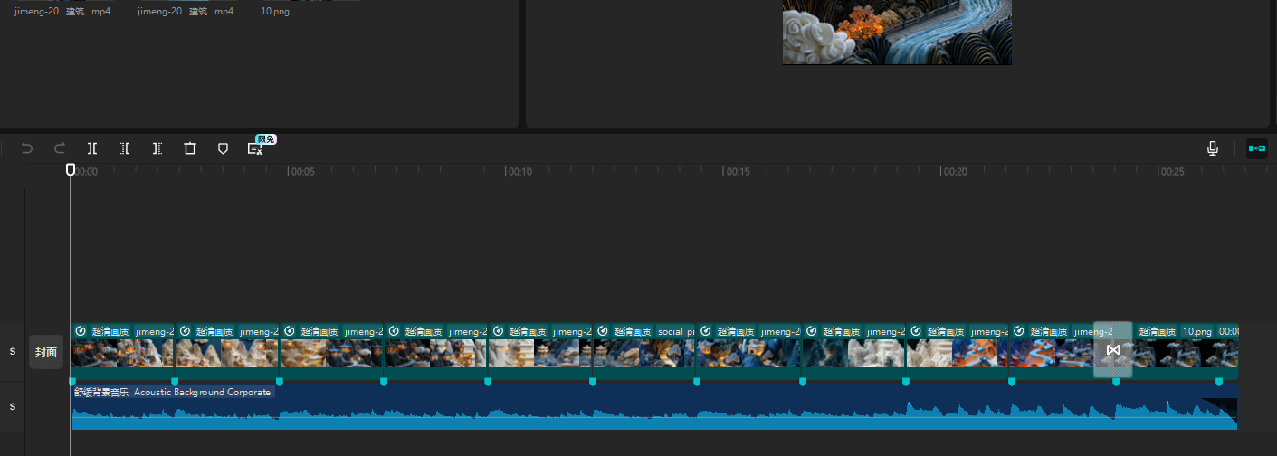1277x456 pixels.
Task: Click the Undo arrow in timeline toolbar
Action: click(x=27, y=148)
